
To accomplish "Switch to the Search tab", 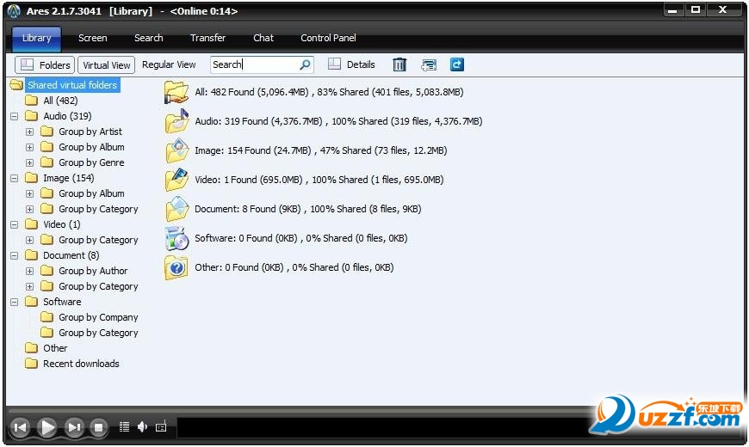I will coord(149,38).
